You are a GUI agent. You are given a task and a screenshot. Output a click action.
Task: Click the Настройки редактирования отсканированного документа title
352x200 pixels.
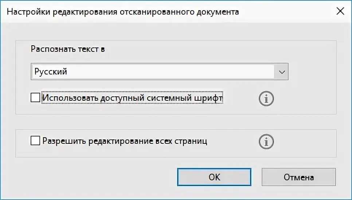click(x=123, y=12)
